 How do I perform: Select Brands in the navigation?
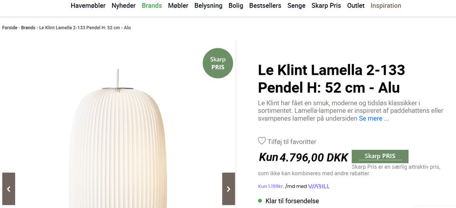pos(152,6)
